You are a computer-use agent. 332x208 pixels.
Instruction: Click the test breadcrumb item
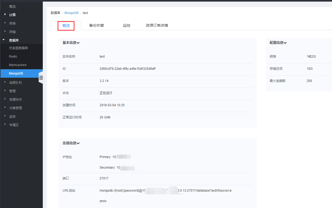click(85, 13)
